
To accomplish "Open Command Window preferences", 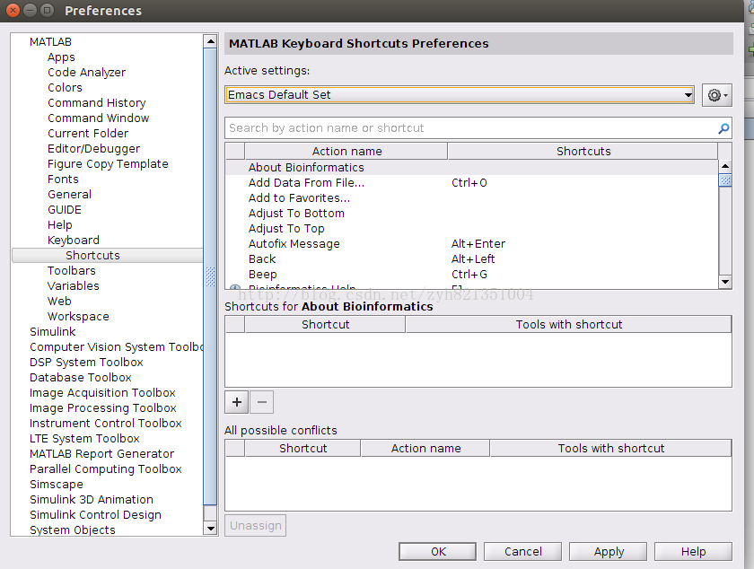I will coord(98,118).
